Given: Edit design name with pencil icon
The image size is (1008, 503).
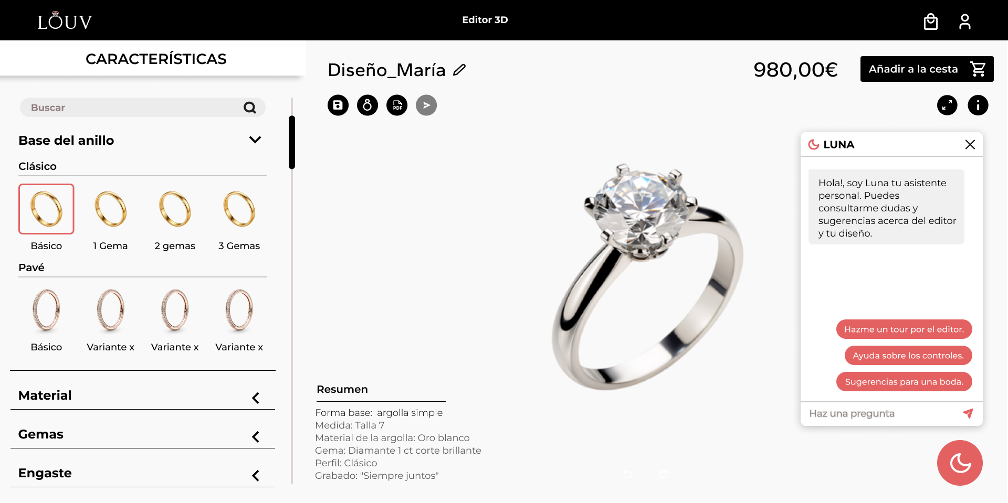Looking at the screenshot, I should pos(459,70).
